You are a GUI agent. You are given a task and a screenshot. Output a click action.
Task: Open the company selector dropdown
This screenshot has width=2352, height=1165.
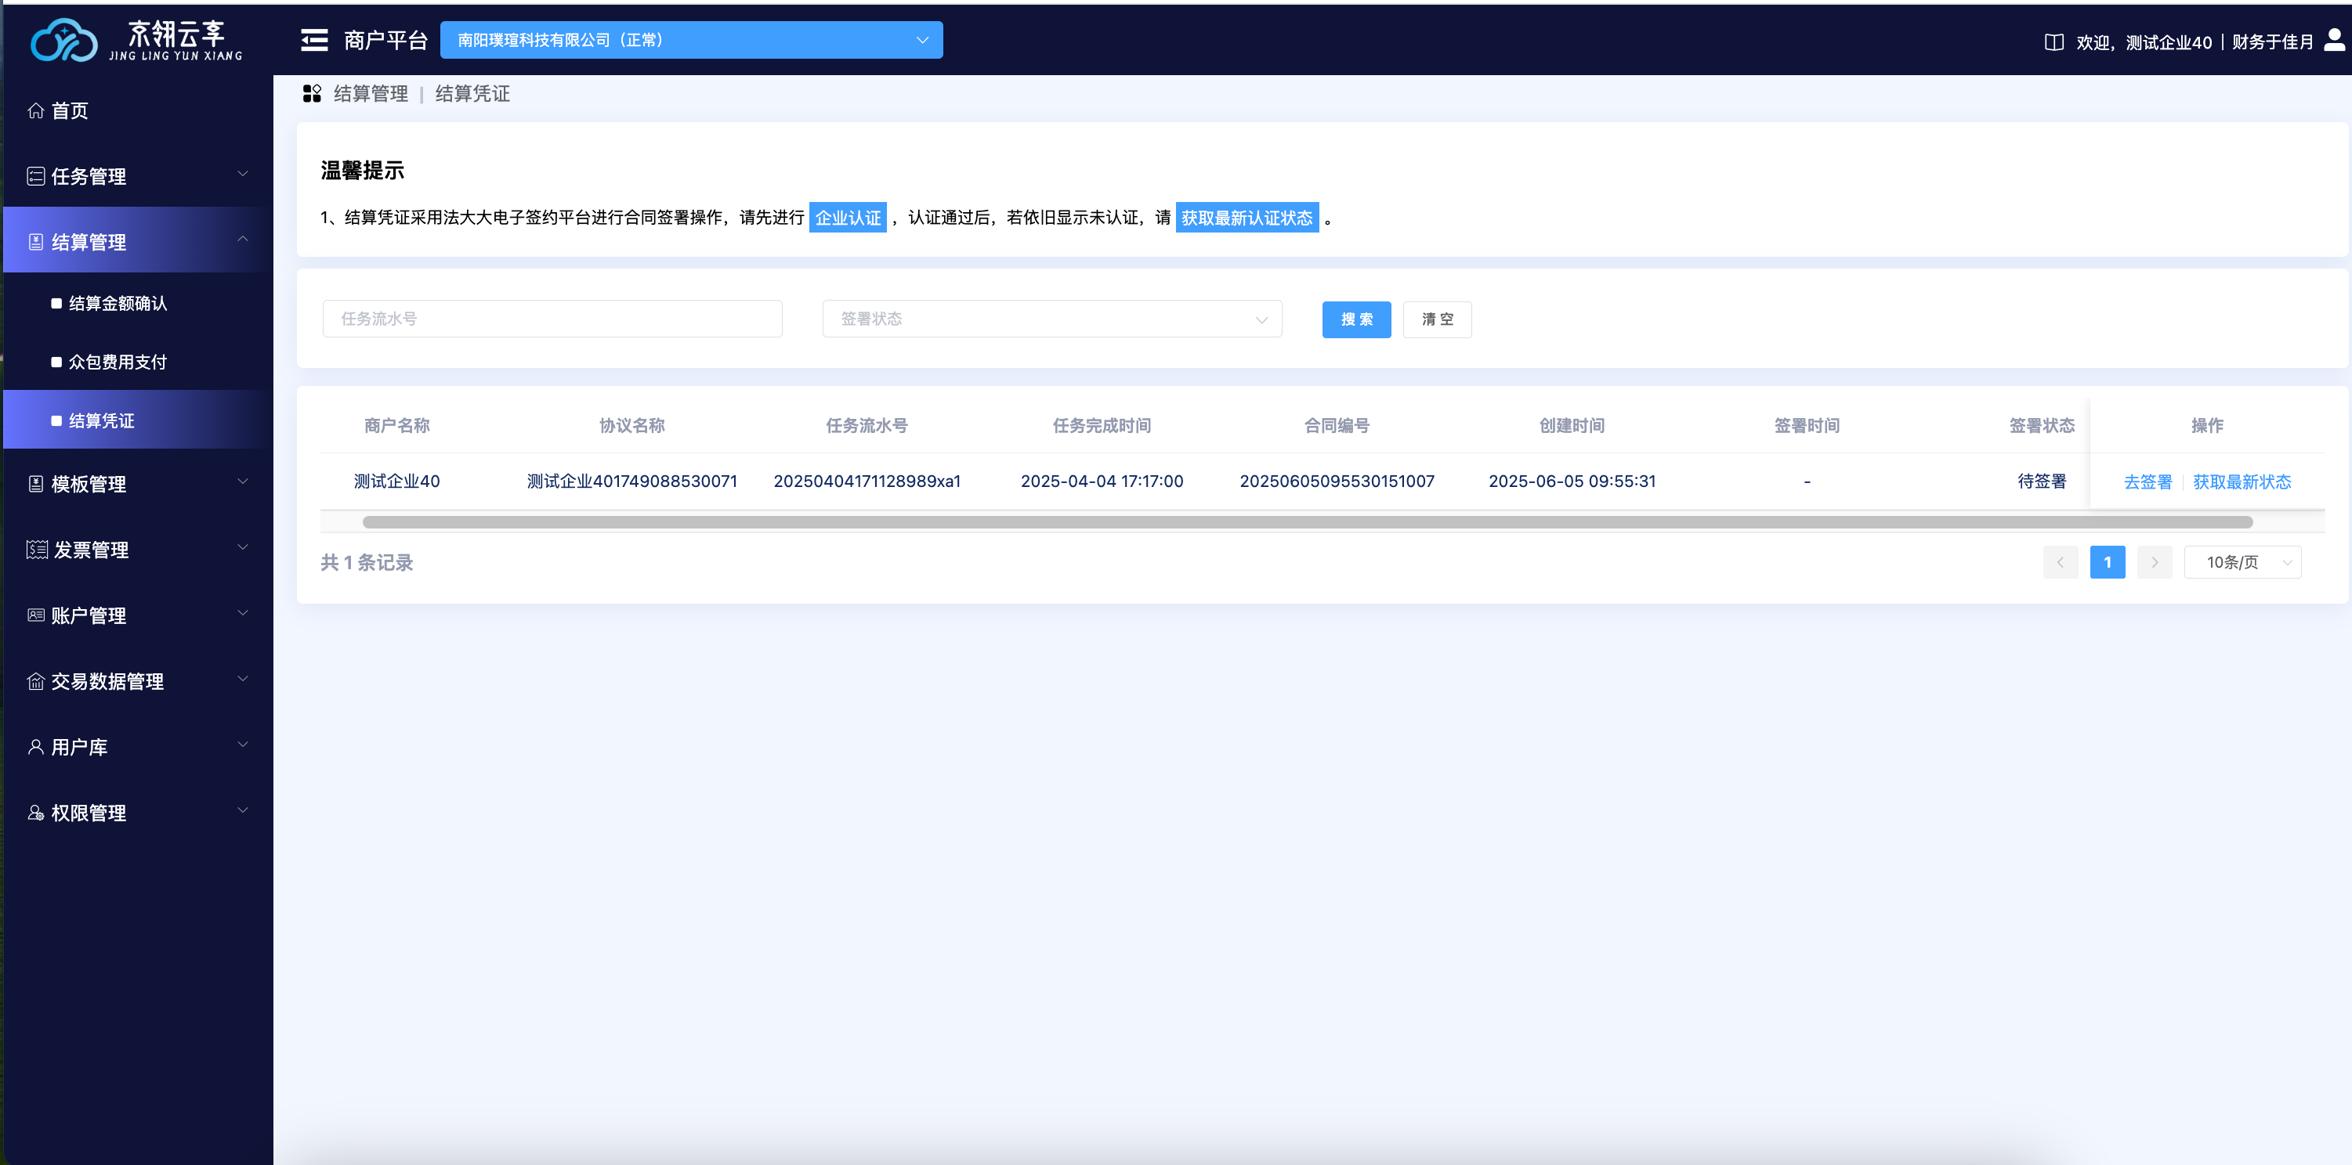point(690,40)
